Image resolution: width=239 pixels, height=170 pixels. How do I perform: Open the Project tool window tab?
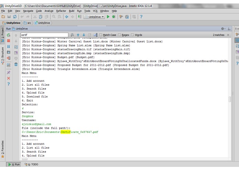coord(3,35)
